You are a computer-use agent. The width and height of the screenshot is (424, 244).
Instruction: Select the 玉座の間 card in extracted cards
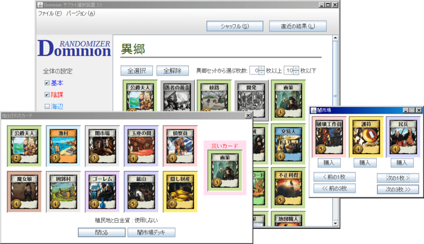pyautogui.click(x=141, y=146)
